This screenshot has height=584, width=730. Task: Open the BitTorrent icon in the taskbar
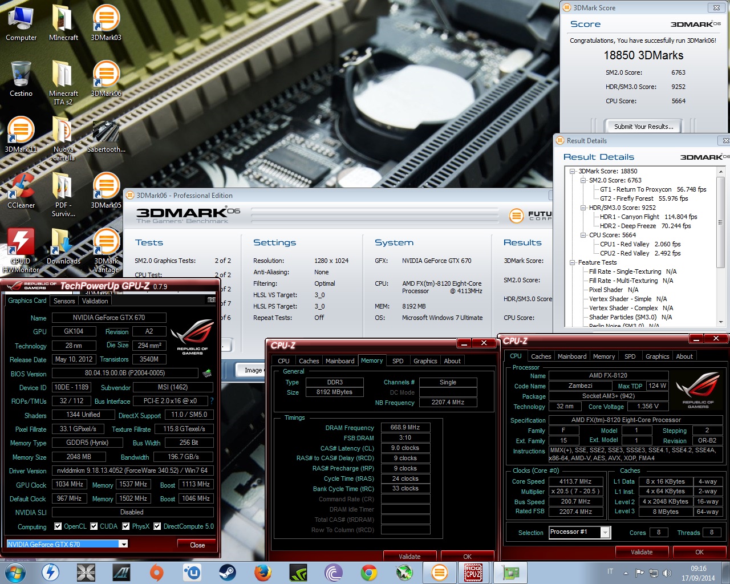(334, 572)
